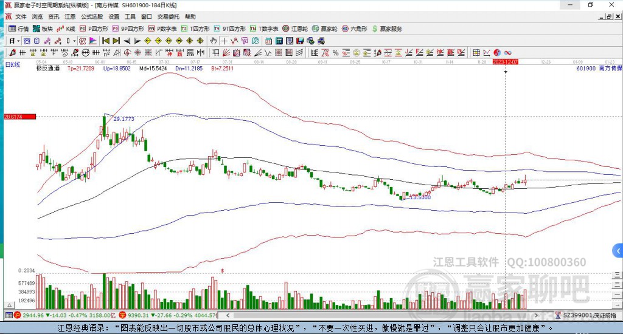Click the 2023-12-07 date marker
623x334 pixels.
coord(506,62)
